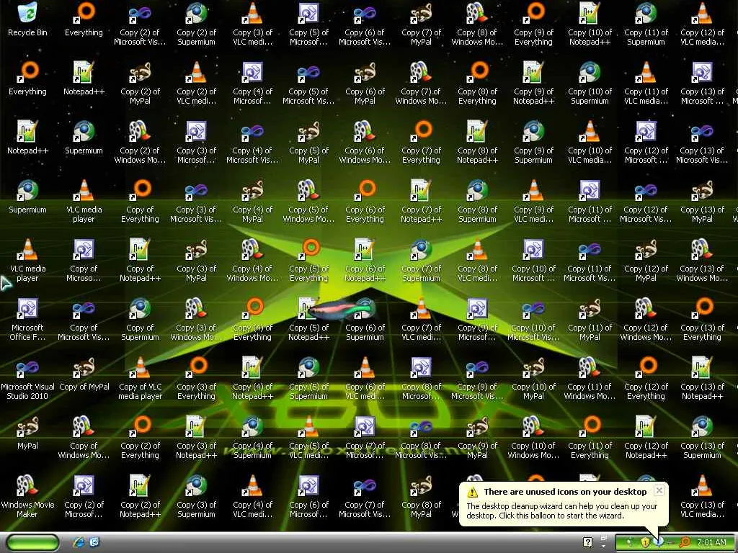
Task: Select Copy (13) of Notepad++ icon
Action: tap(702, 378)
